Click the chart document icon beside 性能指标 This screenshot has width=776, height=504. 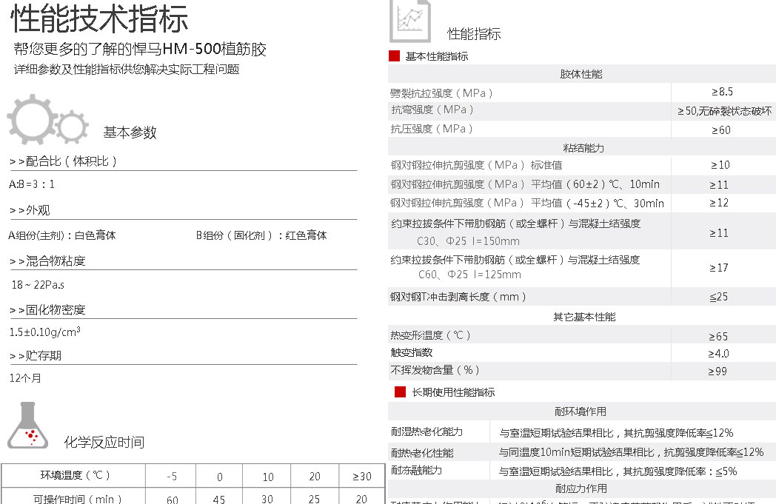409,22
